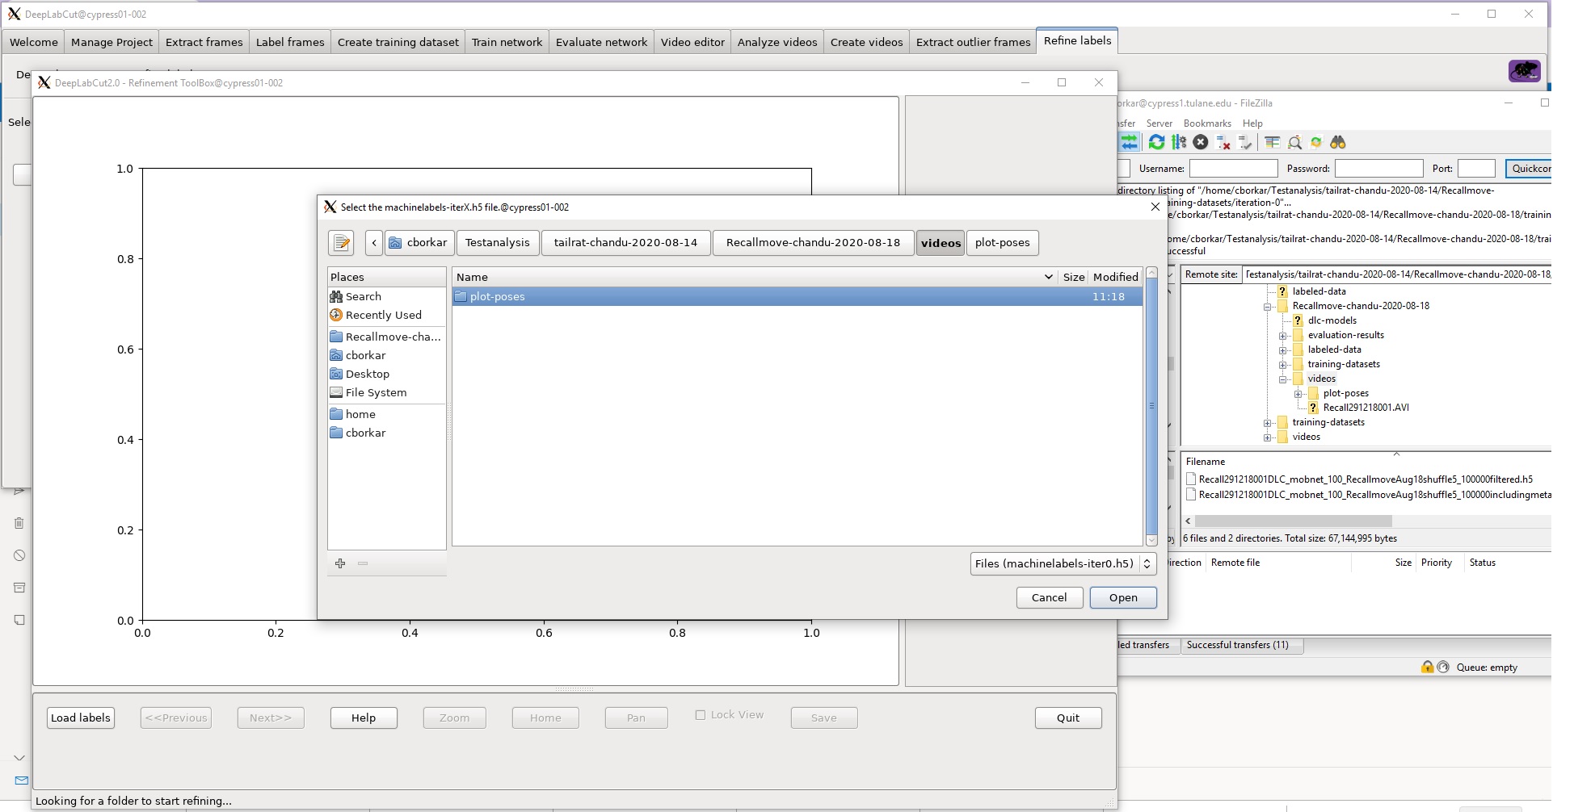Open the Bookmarks menu in FileZilla

point(1207,123)
